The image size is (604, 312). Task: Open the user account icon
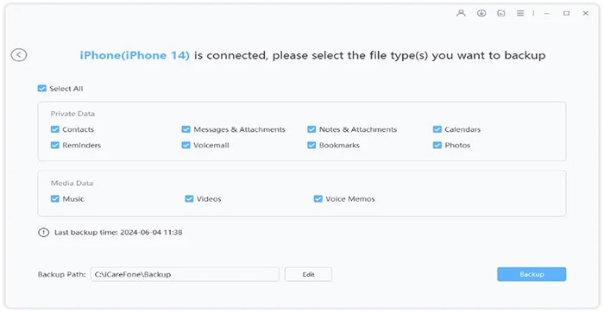coord(461,13)
